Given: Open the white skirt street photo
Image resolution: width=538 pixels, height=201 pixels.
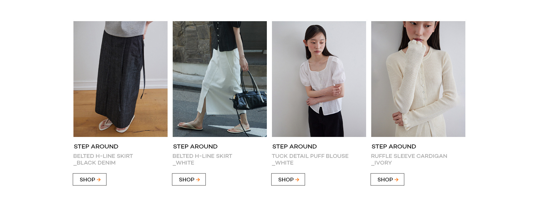Looking at the screenshot, I should 220,79.
